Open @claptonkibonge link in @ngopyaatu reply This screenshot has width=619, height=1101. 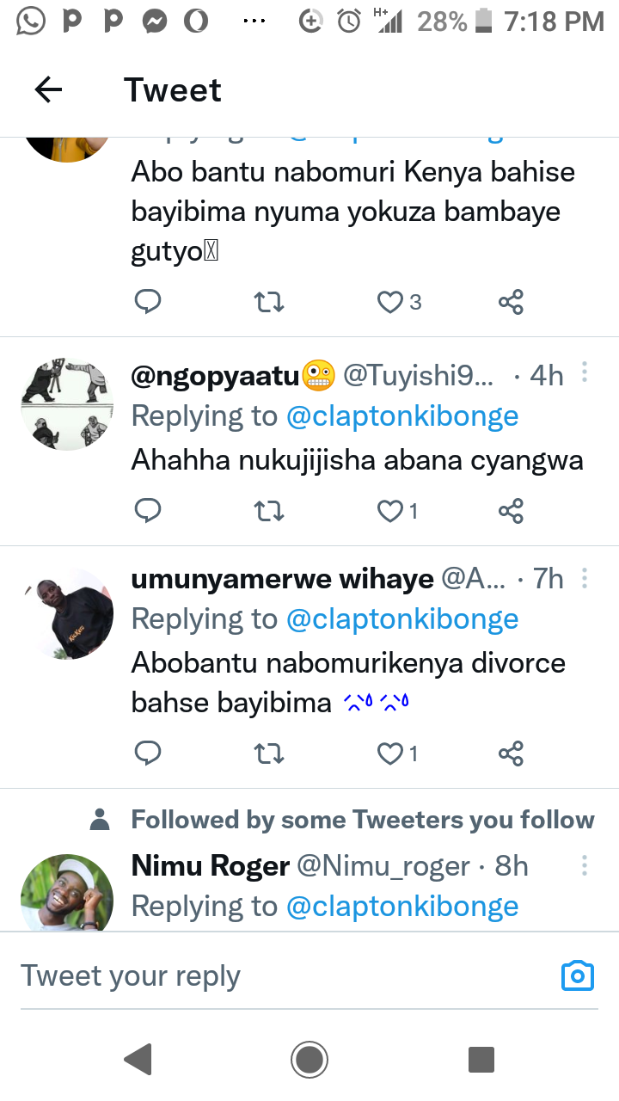tap(401, 416)
